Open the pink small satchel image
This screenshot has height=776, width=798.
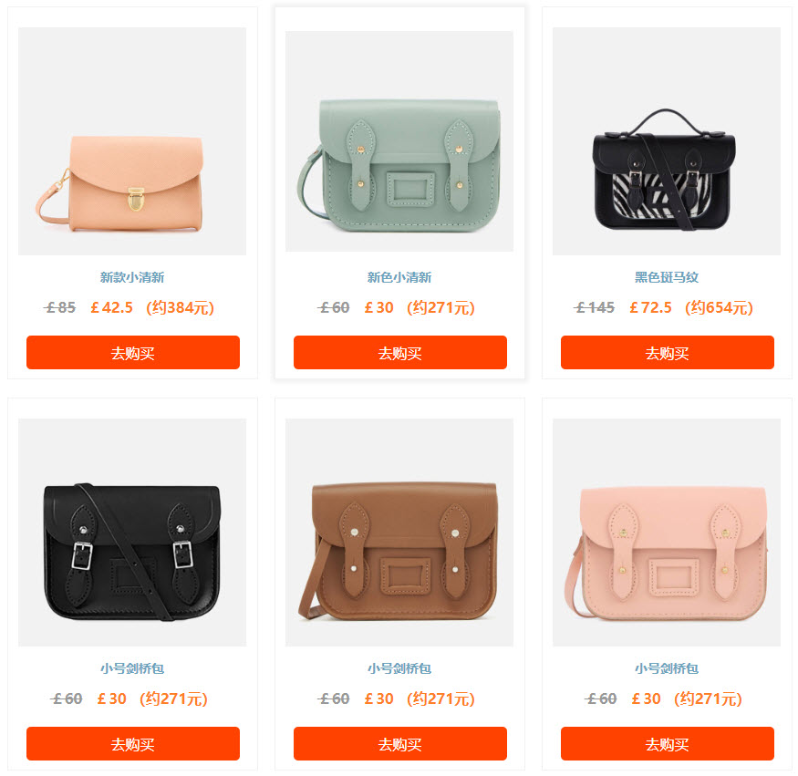tap(667, 533)
